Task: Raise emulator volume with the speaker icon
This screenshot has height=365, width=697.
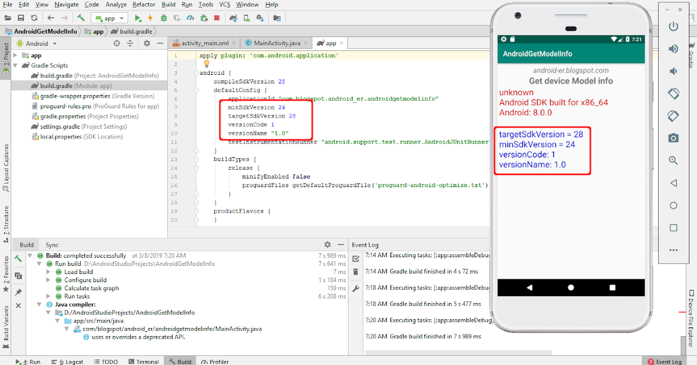Action: [x=673, y=49]
